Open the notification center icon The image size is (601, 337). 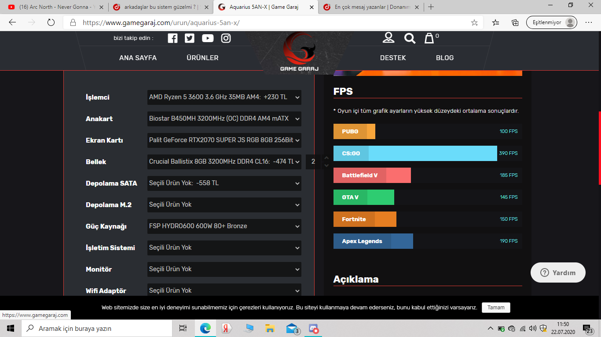point(588,328)
